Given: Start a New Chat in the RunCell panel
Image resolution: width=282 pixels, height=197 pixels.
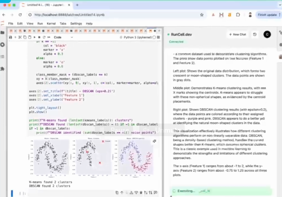Looking at the screenshot, I should tap(237, 34).
